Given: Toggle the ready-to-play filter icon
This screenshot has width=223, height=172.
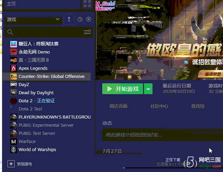Looking at the screenshot, I should pos(89,19).
